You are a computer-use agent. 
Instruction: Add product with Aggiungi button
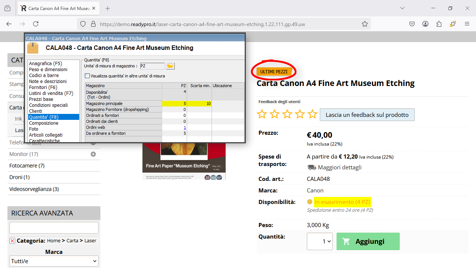coord(368,241)
